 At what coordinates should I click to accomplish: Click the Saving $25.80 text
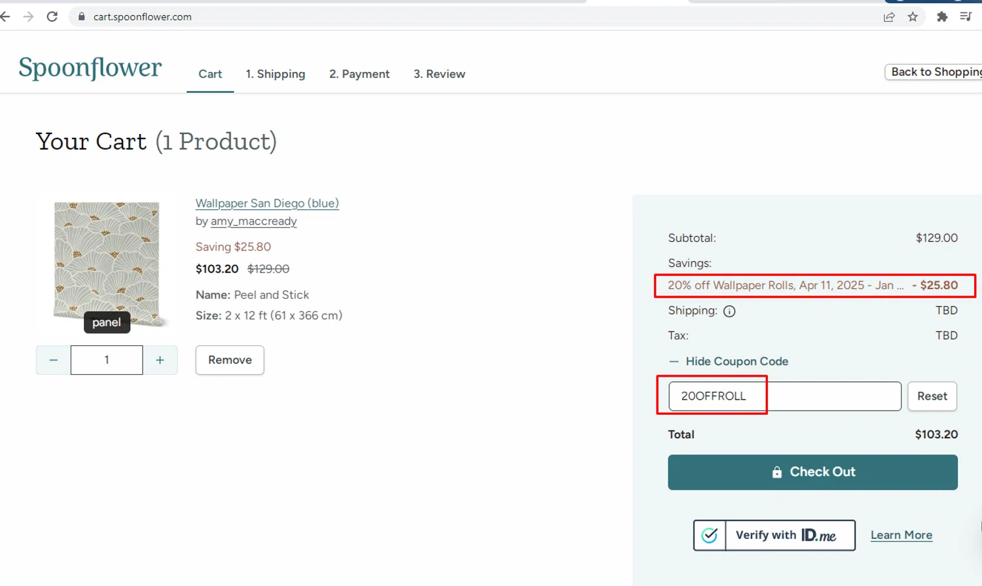click(x=233, y=247)
